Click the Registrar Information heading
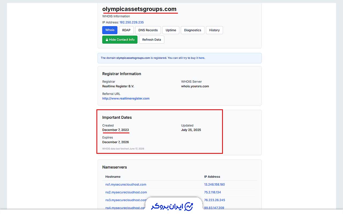Image resolution: width=343 pixels, height=214 pixels. point(122,74)
